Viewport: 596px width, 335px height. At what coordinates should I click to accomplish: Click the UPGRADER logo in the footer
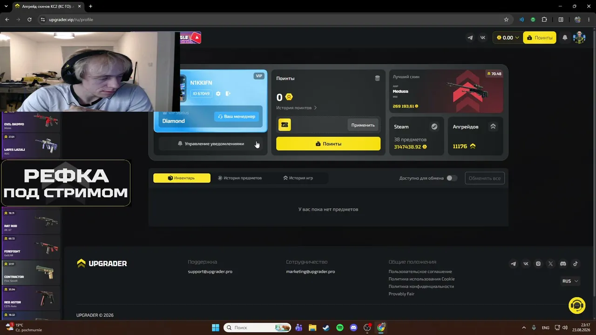[102, 263]
